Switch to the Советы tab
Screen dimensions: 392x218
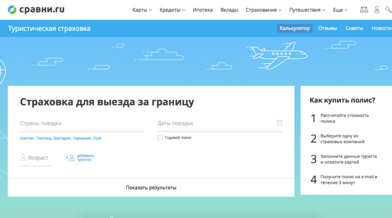click(354, 28)
